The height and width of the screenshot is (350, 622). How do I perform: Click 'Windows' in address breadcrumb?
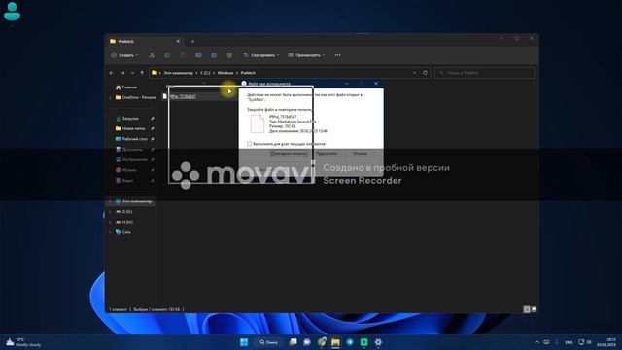pyautogui.click(x=225, y=73)
